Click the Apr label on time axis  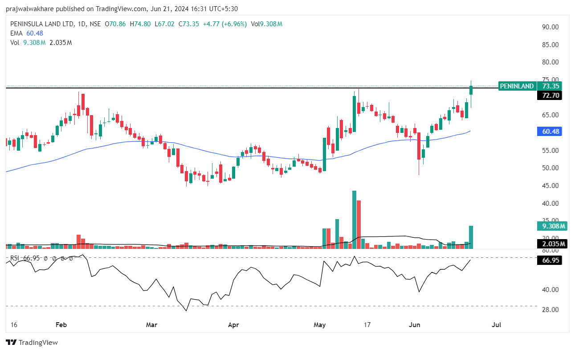[233, 325]
